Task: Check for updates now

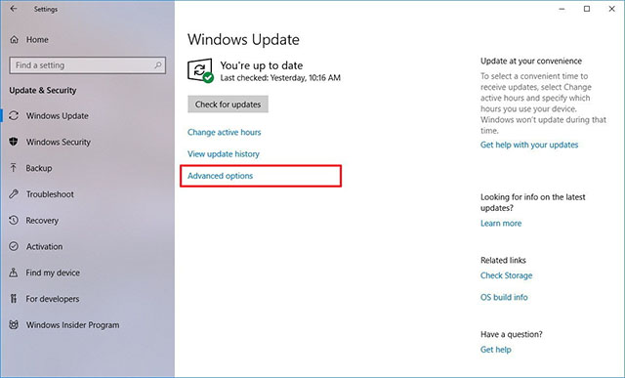Action: pyautogui.click(x=228, y=105)
